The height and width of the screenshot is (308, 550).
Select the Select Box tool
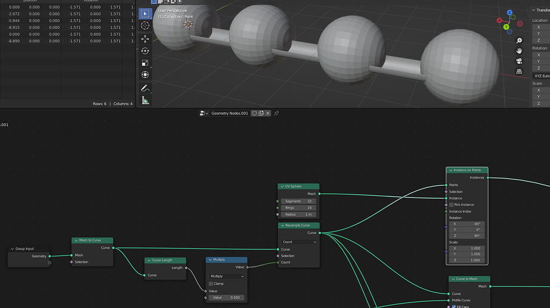pos(145,13)
